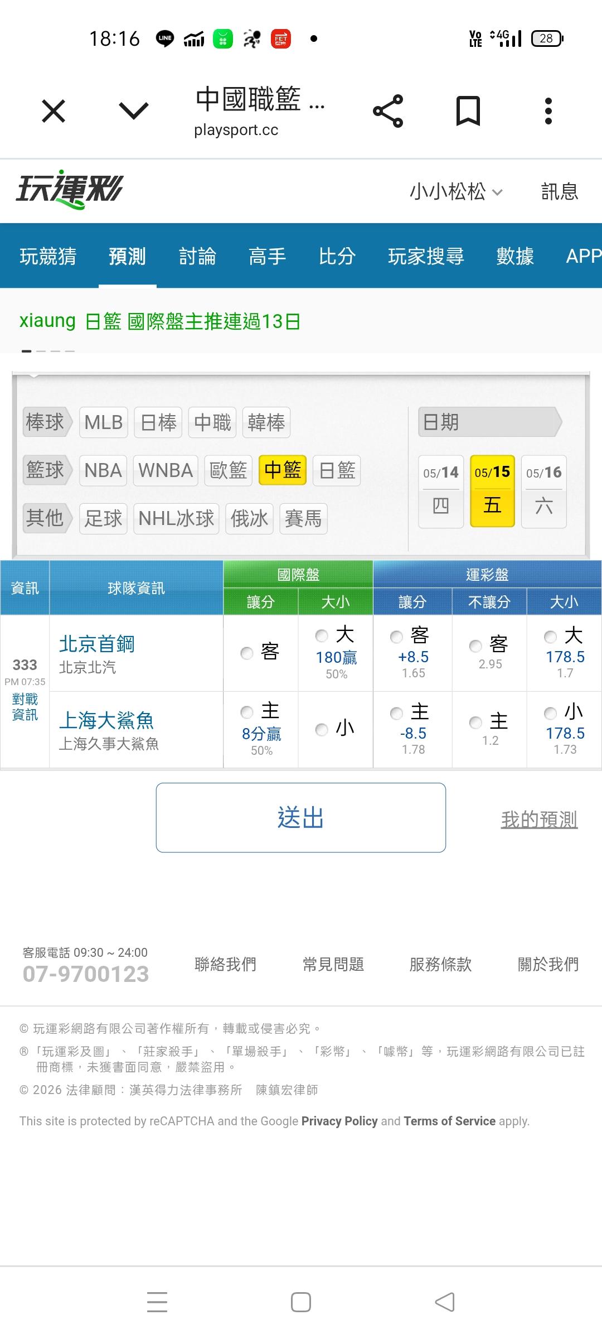Select 國際盤 大 180贏 radio button

(x=322, y=635)
